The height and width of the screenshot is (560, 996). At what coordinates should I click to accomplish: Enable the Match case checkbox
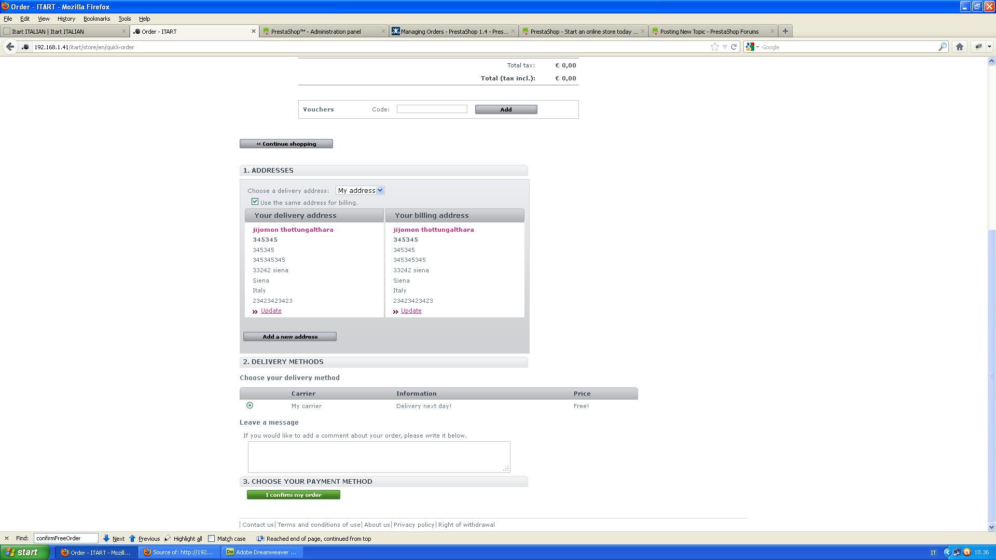pyautogui.click(x=211, y=538)
